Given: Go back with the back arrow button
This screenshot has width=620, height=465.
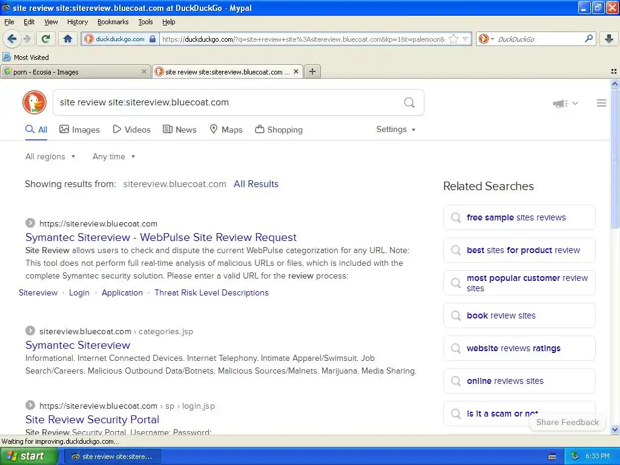Looking at the screenshot, I should click(x=12, y=39).
